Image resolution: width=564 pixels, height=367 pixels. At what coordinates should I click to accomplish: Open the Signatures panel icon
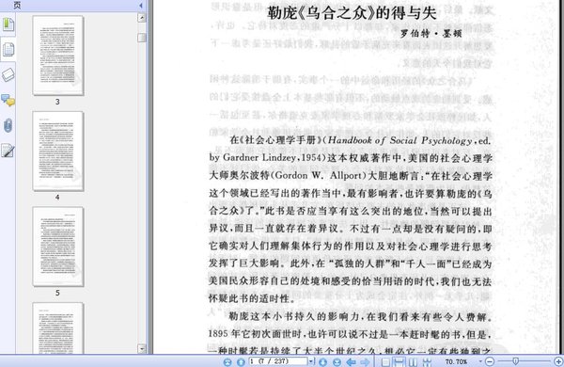pyautogui.click(x=8, y=151)
